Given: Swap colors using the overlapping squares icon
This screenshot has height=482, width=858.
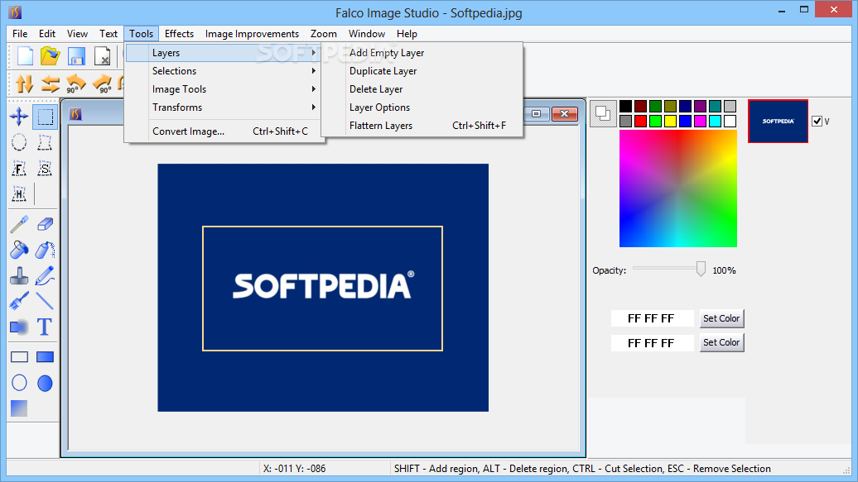Looking at the screenshot, I should (x=603, y=113).
